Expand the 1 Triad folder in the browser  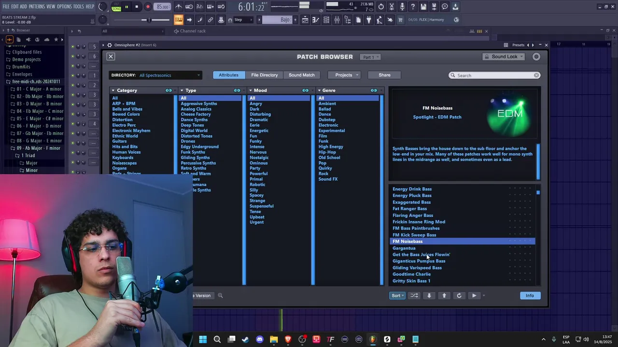click(29, 156)
